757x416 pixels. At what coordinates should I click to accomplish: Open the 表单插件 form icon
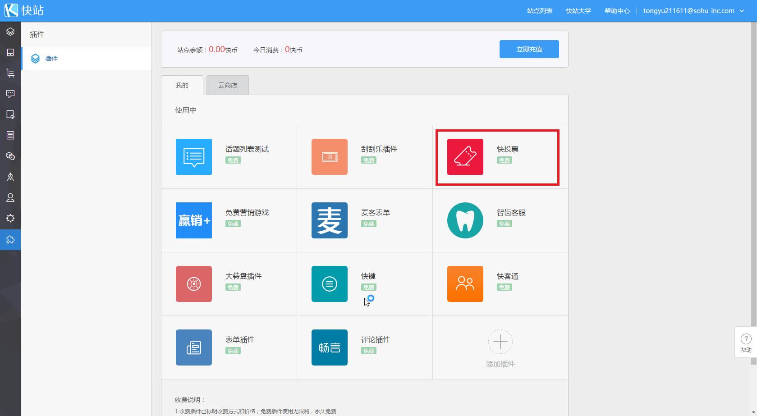pos(194,347)
